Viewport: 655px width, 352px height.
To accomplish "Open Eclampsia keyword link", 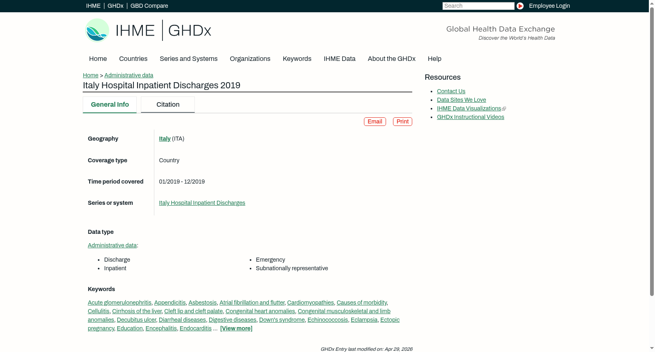I will (x=364, y=320).
